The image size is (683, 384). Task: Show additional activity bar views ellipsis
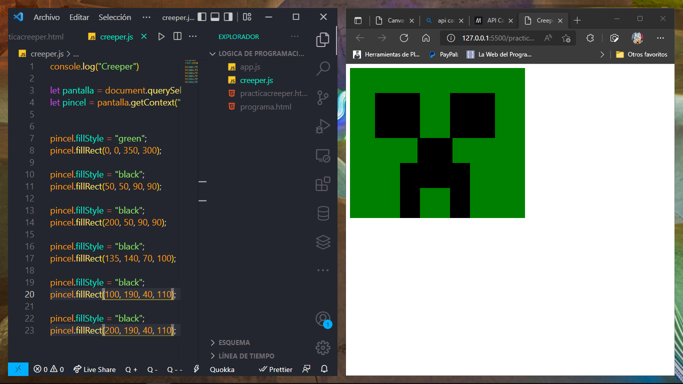[323, 270]
